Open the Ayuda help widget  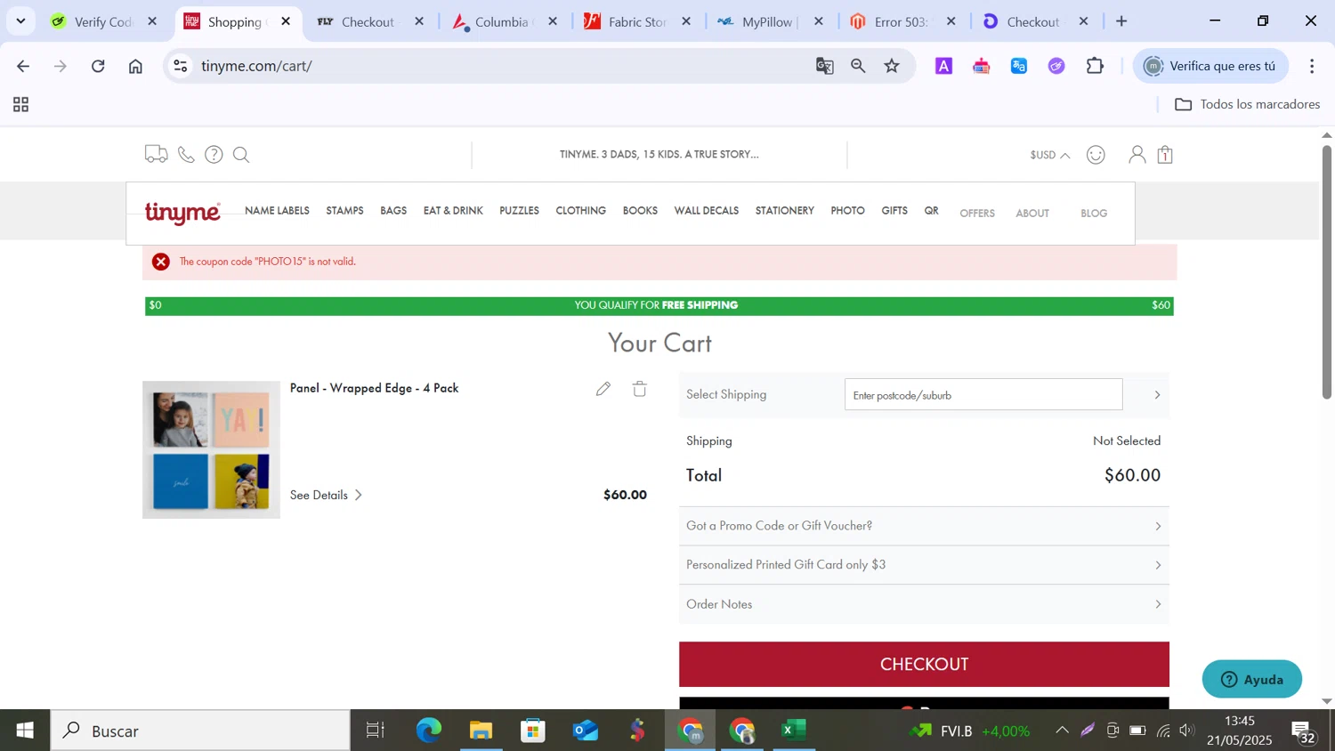tap(1251, 679)
